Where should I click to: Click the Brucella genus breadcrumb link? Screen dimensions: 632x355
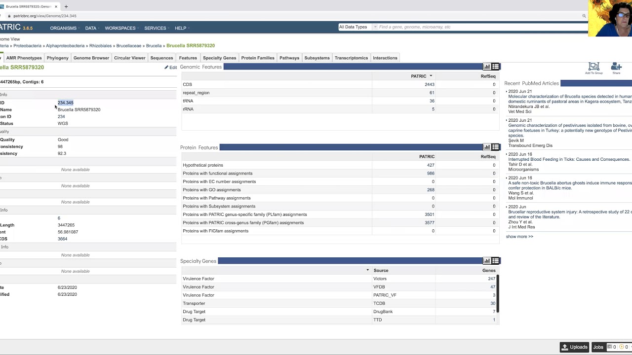click(x=154, y=46)
